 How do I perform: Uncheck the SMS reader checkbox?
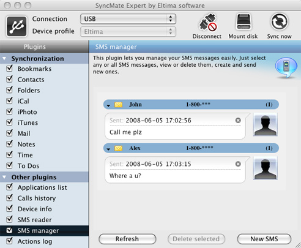[x=10, y=219]
